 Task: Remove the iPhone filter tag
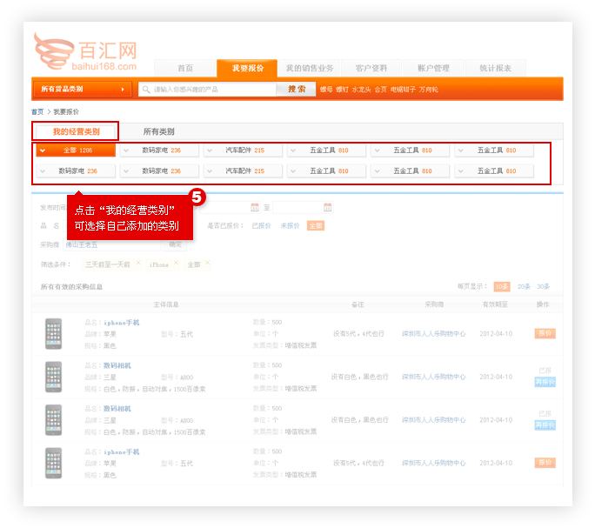tap(176, 264)
